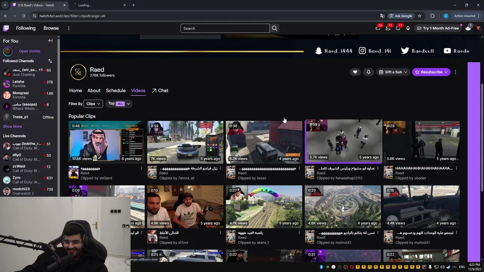Open options for clip by ubader

[456, 168]
